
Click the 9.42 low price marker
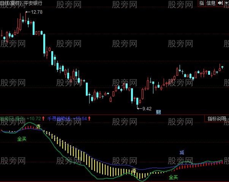point(147,109)
